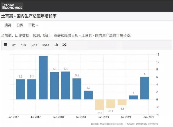
Task: Click the last bar labeled 6
Action: [145, 88]
